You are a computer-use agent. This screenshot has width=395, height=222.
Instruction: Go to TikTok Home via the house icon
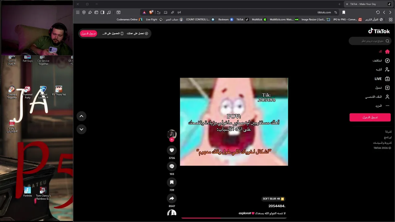coord(387,51)
